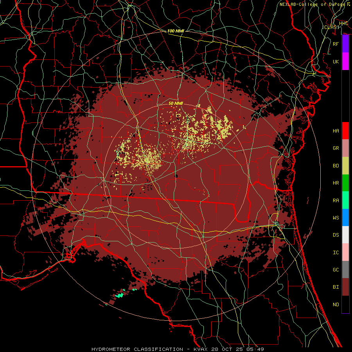Click the "GR" legend label
The height and width of the screenshot is (352, 352).
pos(336,148)
